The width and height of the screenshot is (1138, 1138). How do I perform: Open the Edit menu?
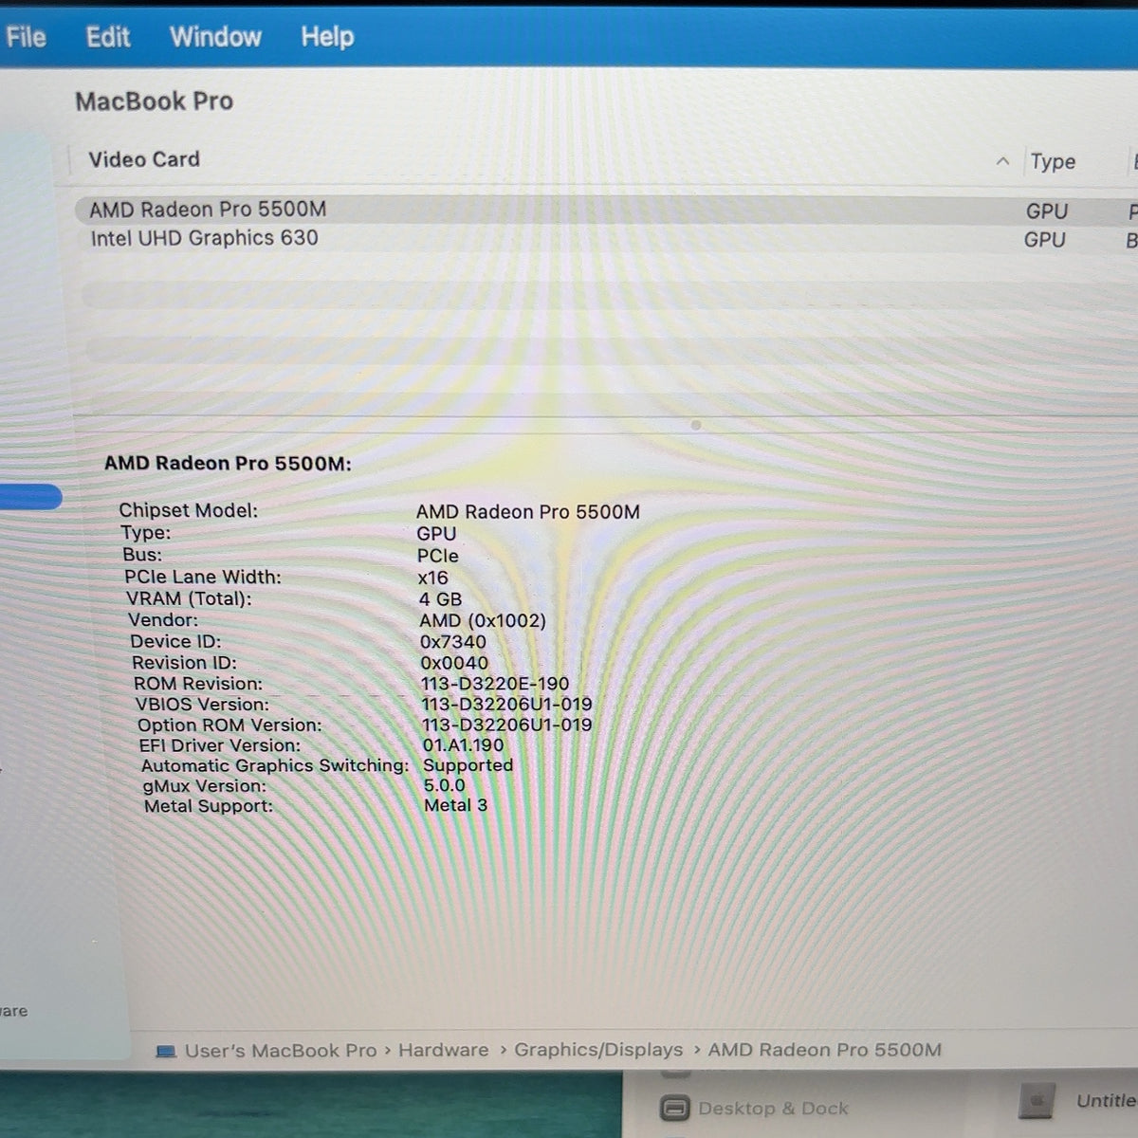click(108, 37)
